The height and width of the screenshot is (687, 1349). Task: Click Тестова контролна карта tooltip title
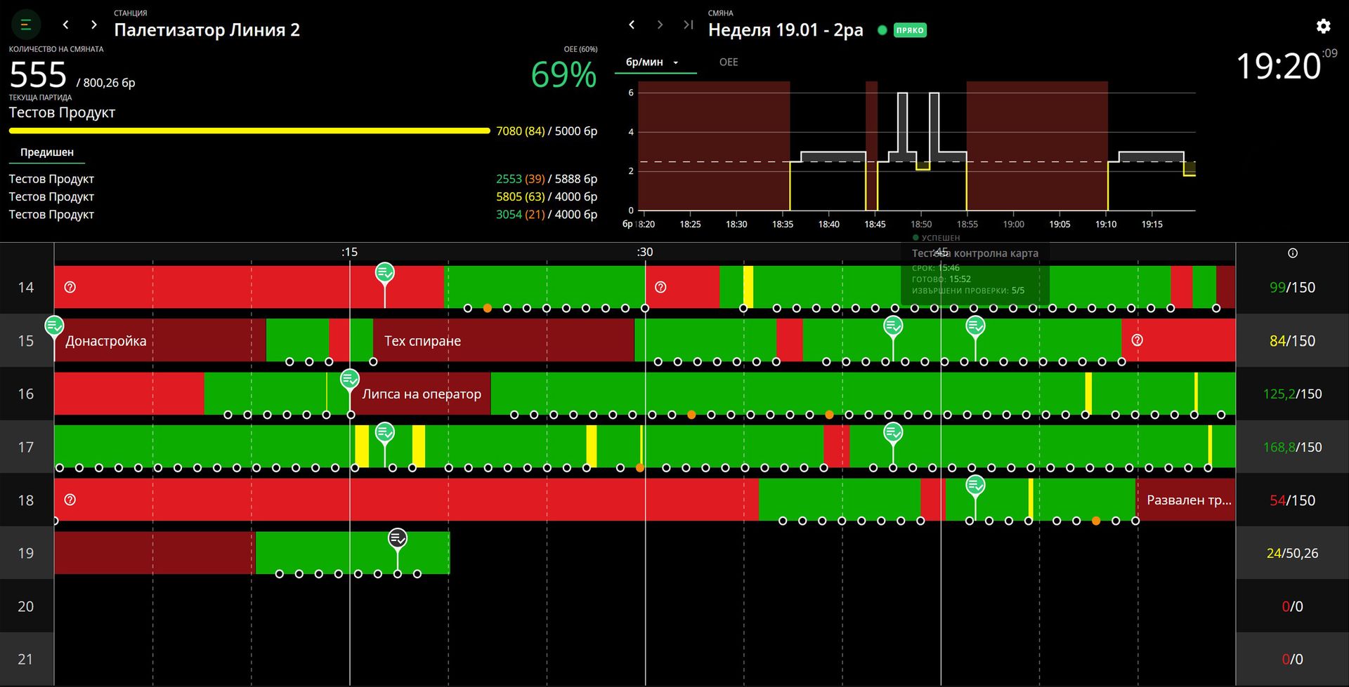975,253
